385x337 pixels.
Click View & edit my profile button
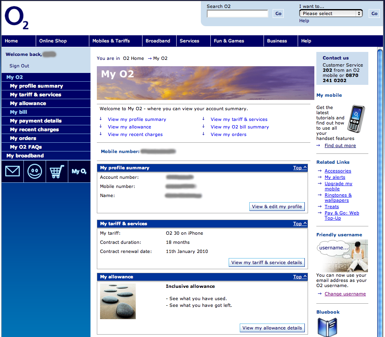point(277,207)
